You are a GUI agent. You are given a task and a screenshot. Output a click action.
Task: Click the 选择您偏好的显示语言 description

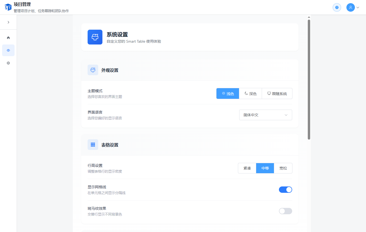pos(105,118)
